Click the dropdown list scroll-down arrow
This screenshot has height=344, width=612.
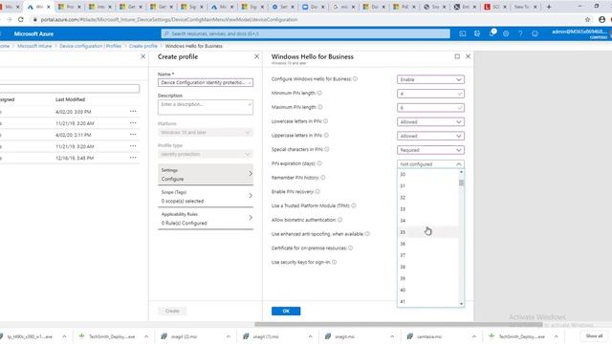click(461, 304)
